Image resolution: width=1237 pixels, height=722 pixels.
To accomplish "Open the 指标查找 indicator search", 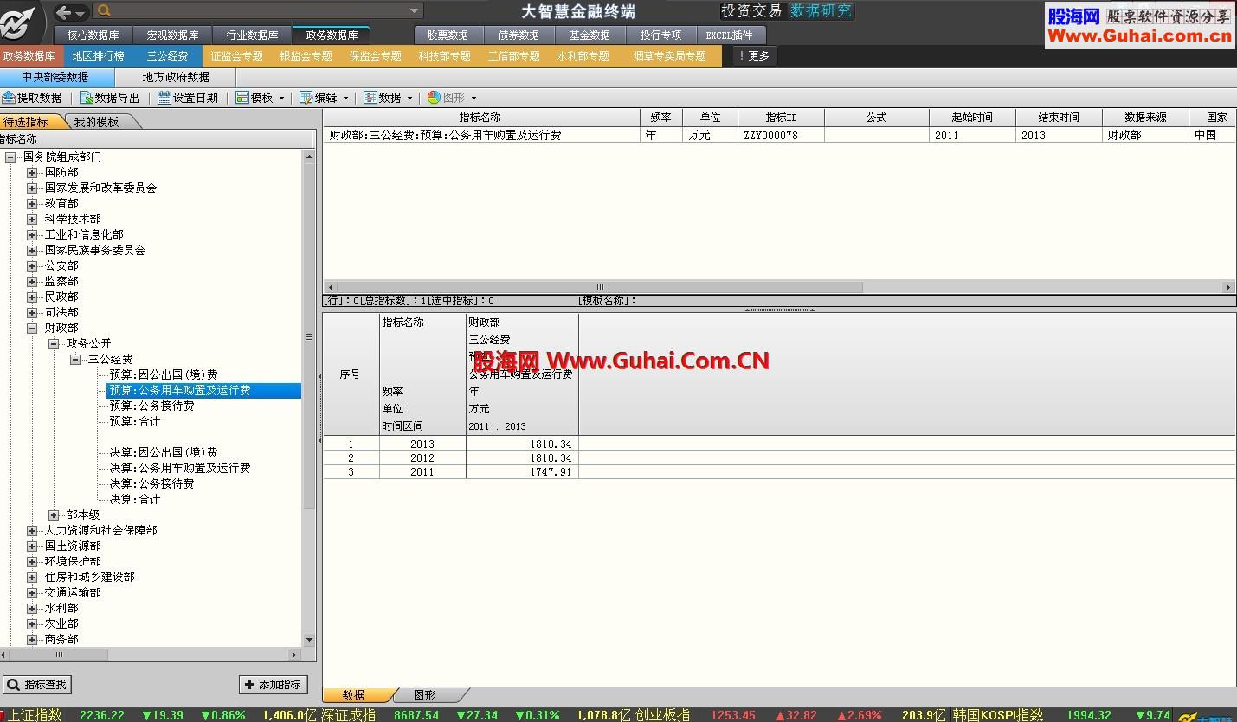I will tap(36, 684).
